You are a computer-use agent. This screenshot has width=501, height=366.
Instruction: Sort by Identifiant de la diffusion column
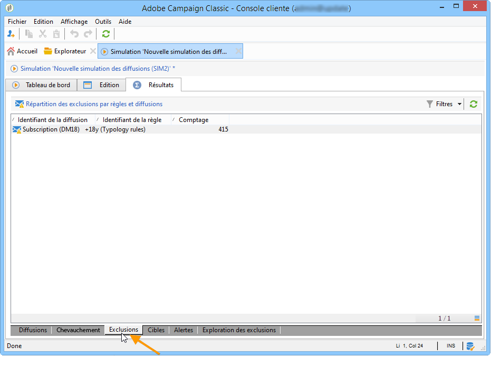[x=53, y=120]
